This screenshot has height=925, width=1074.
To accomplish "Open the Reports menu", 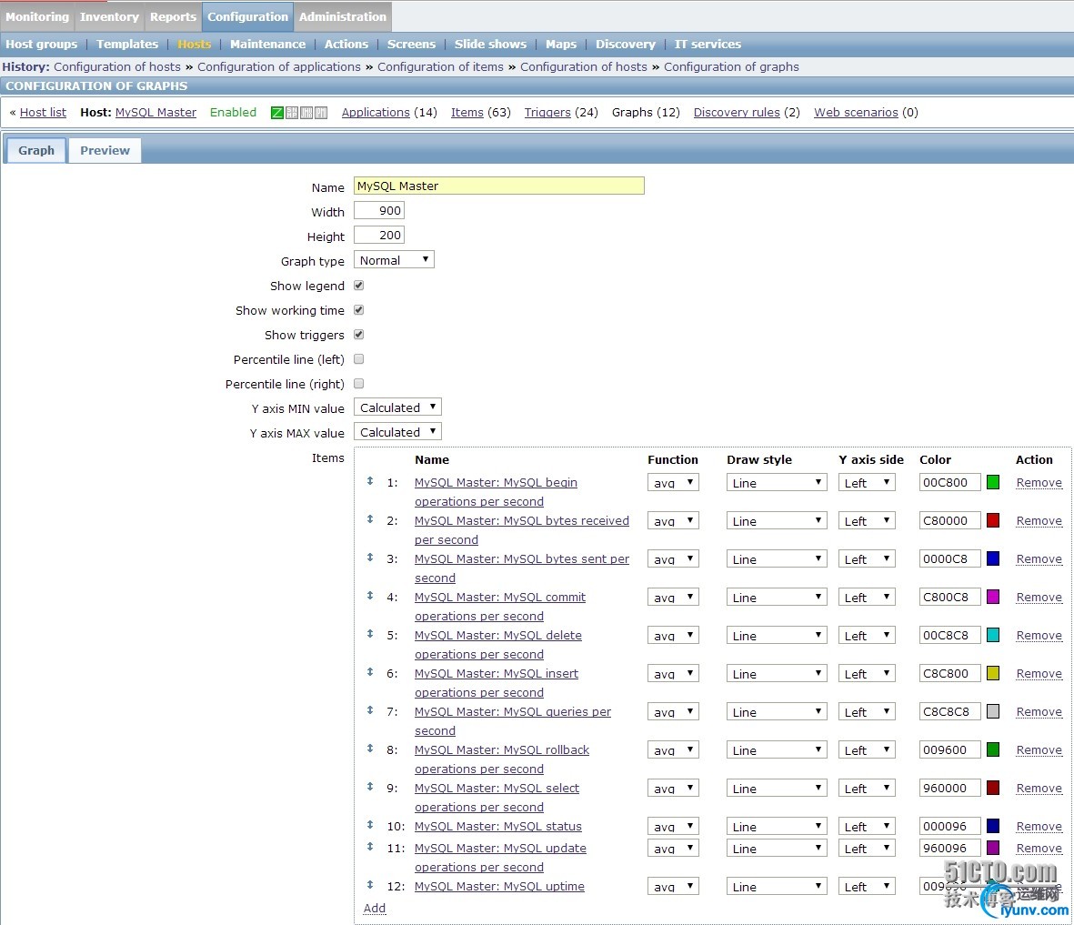I will (174, 16).
